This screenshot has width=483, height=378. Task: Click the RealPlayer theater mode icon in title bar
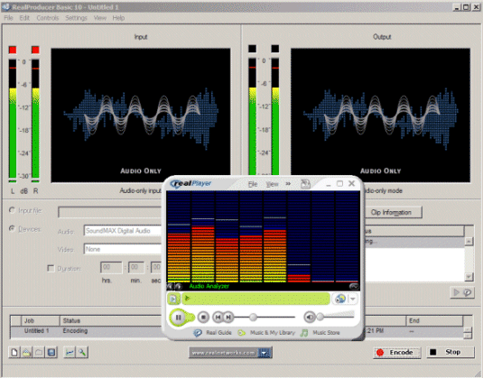point(305,184)
